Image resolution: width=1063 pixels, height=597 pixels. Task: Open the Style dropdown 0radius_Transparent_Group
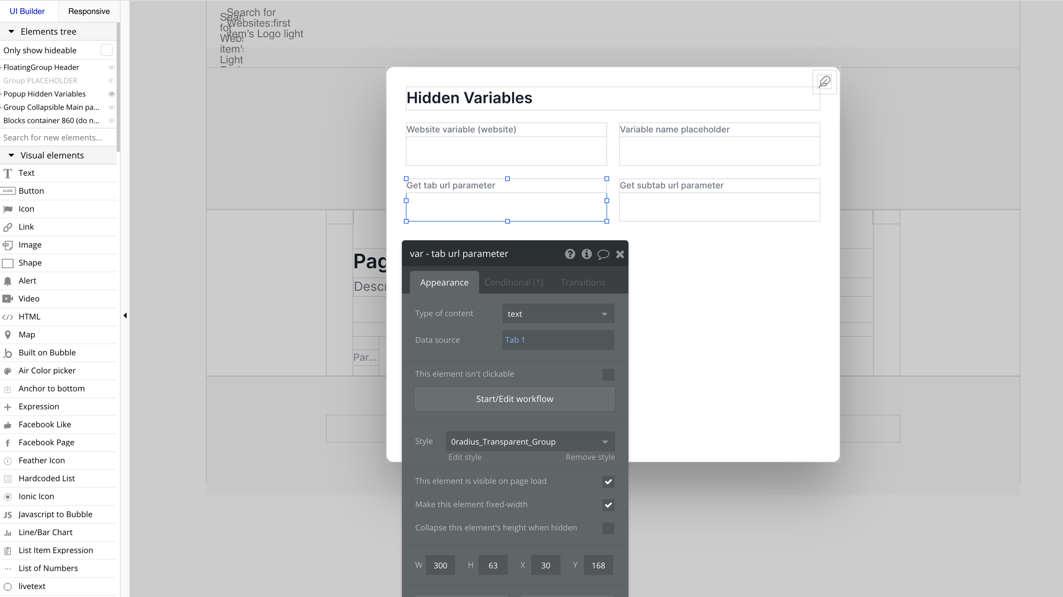pyautogui.click(x=530, y=442)
